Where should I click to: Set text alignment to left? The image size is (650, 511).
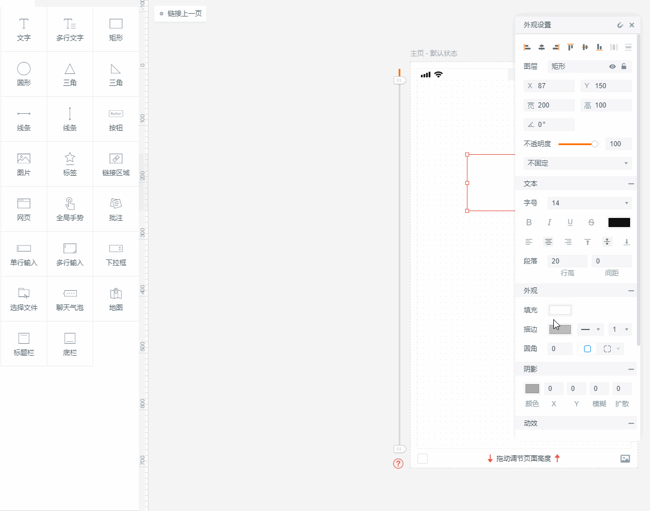[529, 242]
